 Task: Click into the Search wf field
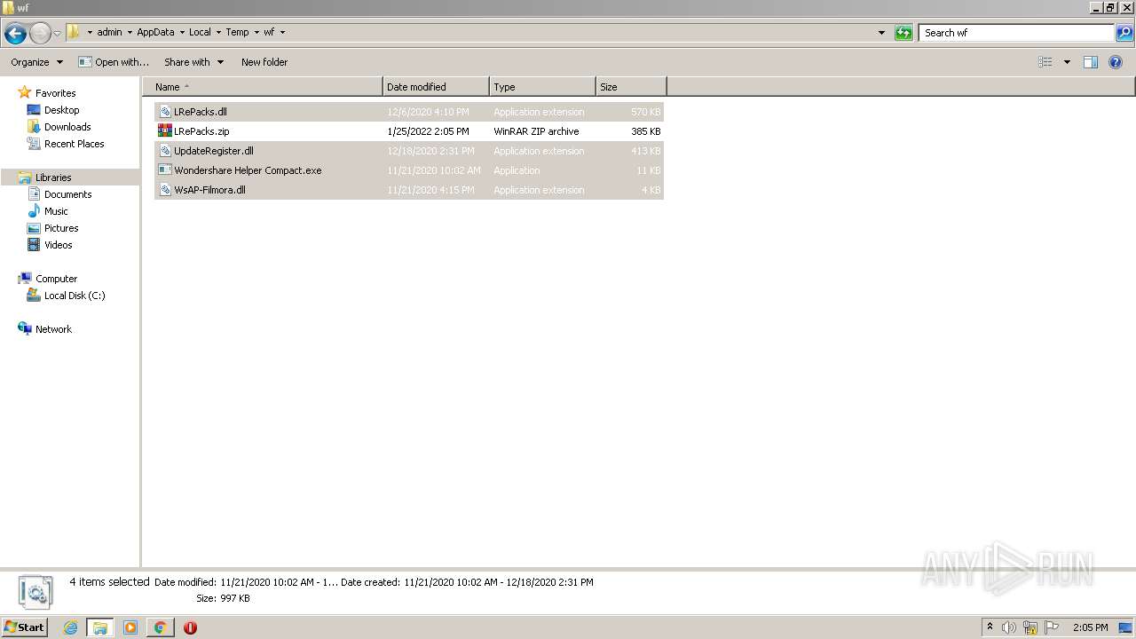coord(1017,33)
